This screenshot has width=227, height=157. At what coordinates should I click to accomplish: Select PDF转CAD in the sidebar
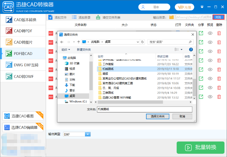click(x=23, y=54)
